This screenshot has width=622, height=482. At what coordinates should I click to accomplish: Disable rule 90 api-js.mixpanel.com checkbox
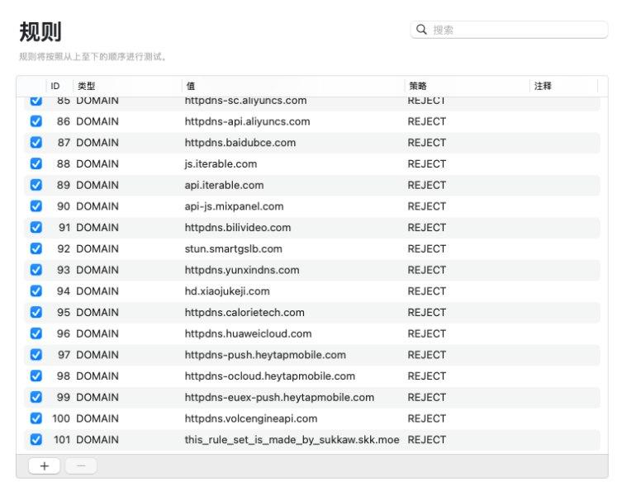coord(36,206)
